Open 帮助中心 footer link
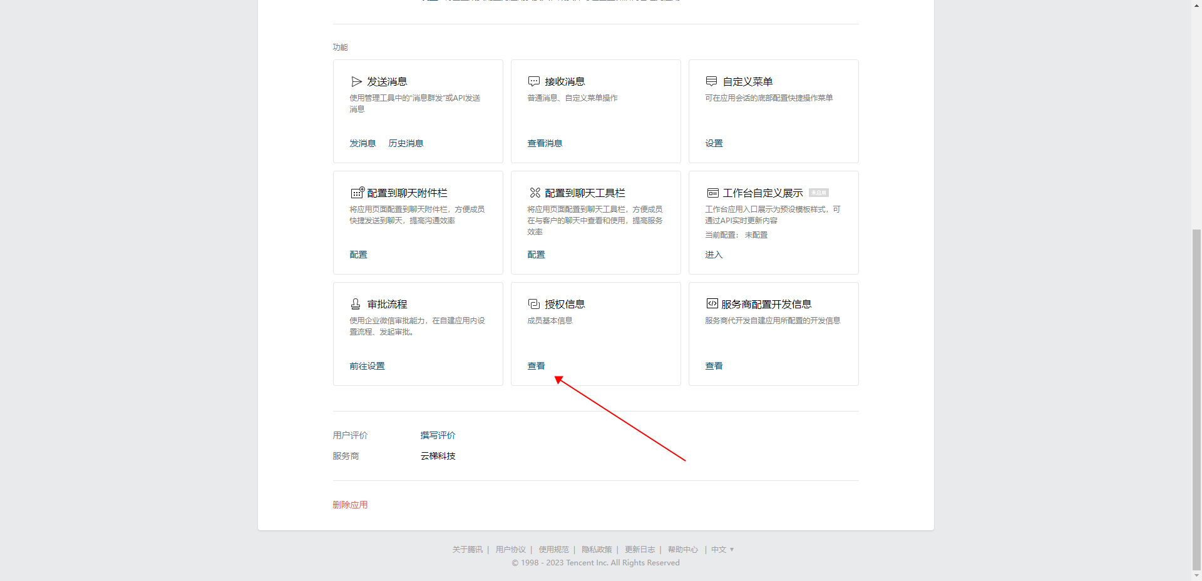The width and height of the screenshot is (1202, 581). tap(683, 550)
